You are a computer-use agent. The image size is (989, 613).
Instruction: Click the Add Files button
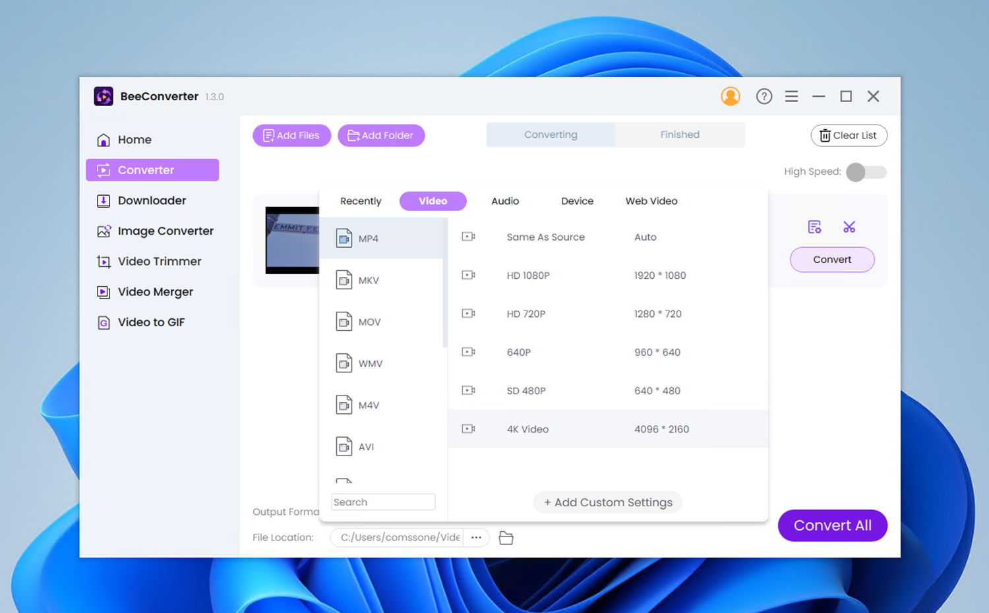pos(291,135)
